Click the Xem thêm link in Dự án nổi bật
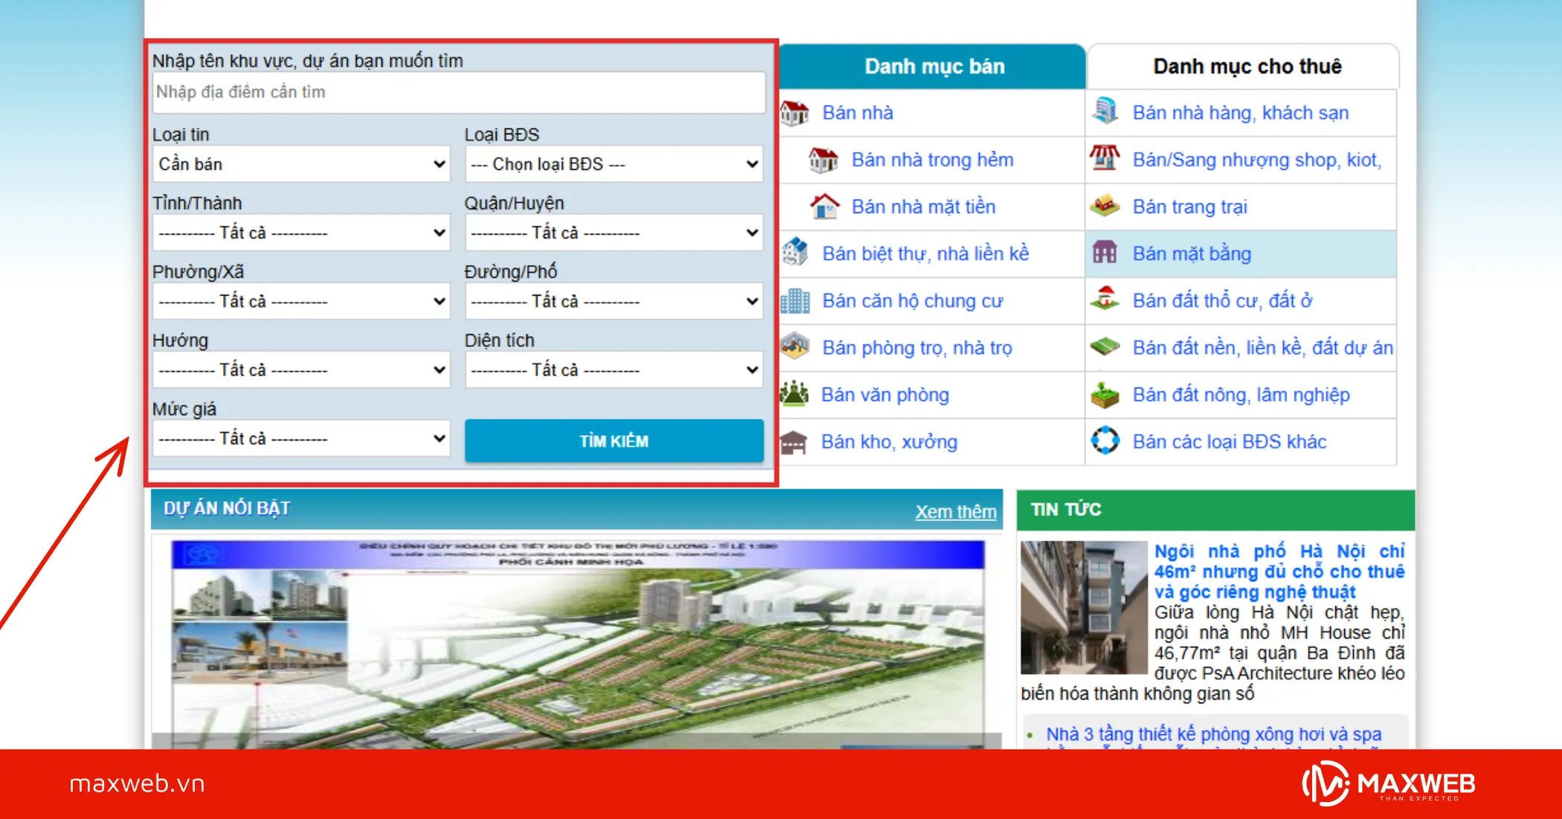1562x819 pixels. point(955,511)
